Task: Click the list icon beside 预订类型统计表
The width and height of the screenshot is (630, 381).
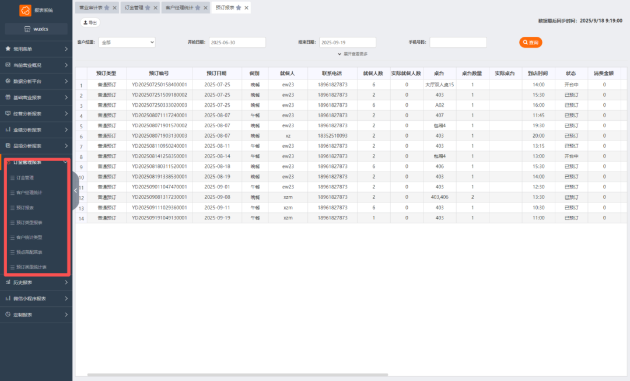Action: 12,267
